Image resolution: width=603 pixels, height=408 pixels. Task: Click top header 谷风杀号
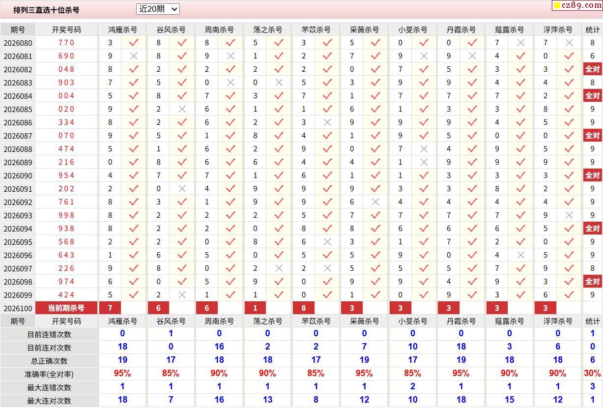point(171,29)
